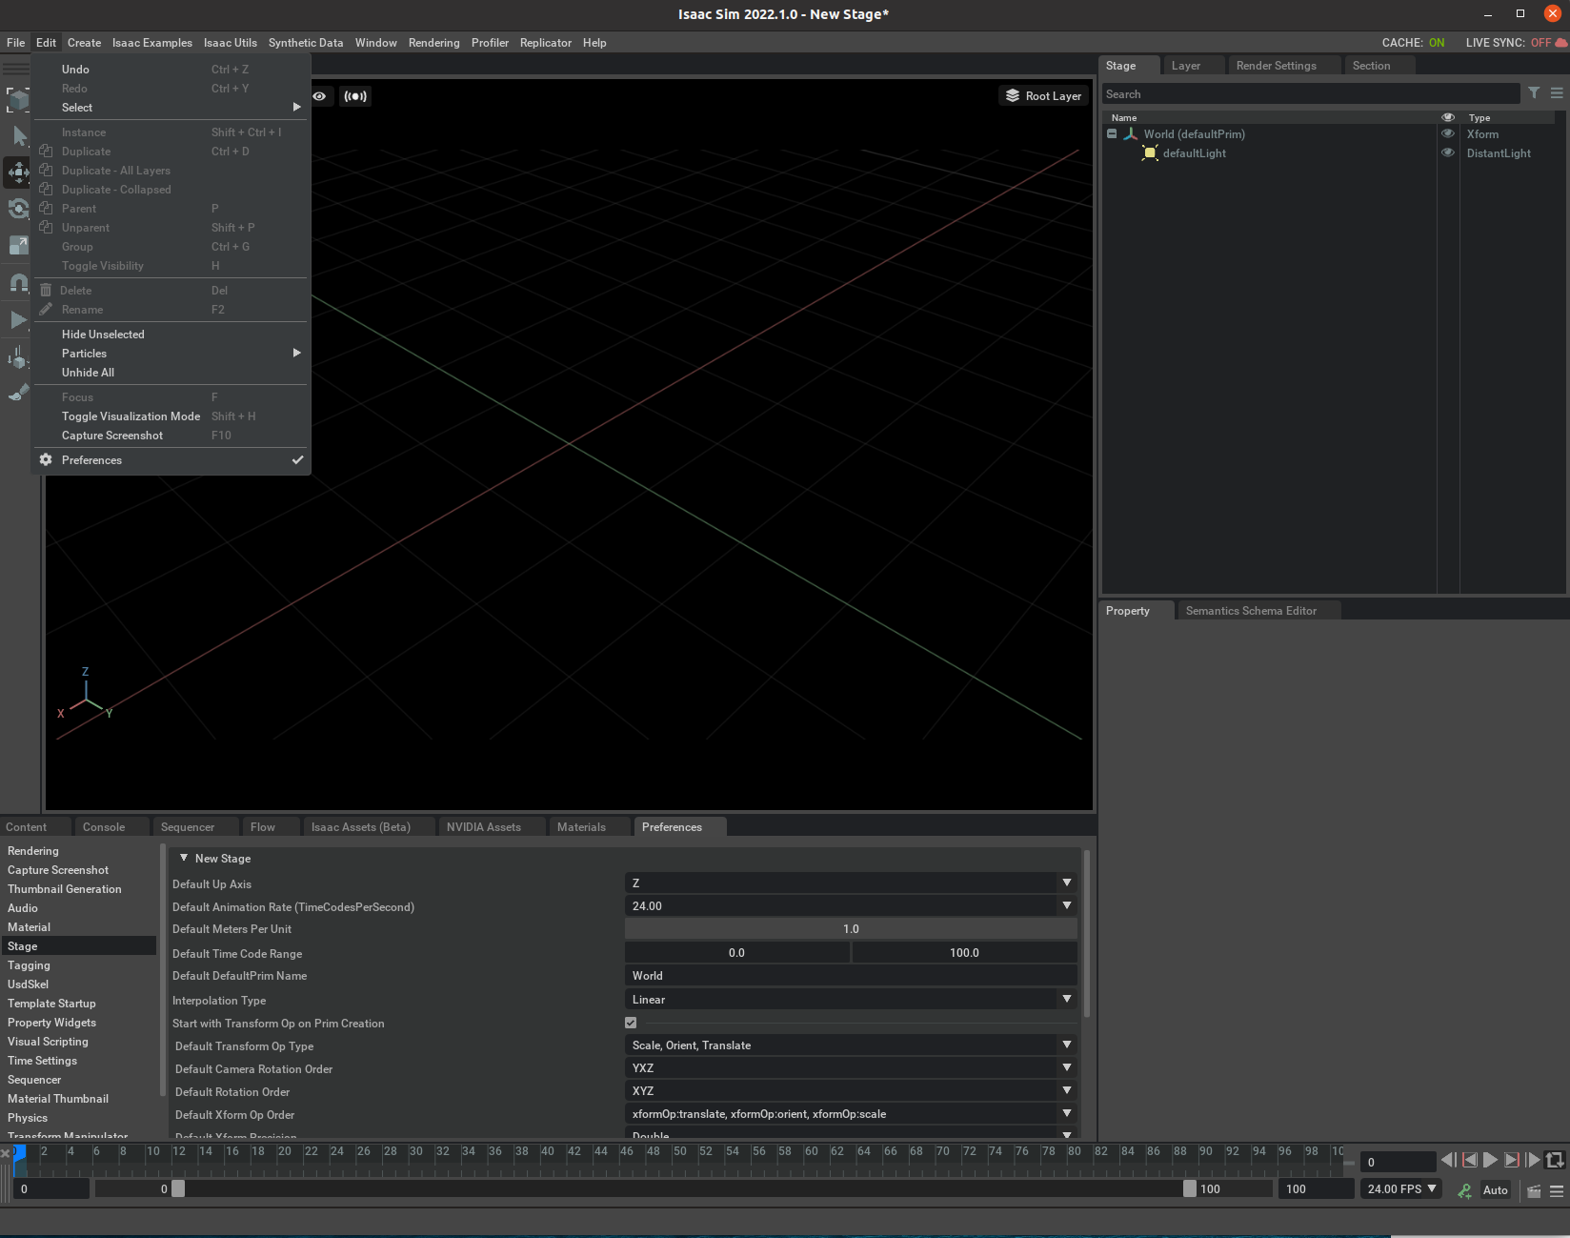Open the Root Layer indicator in viewport
This screenshot has height=1238, width=1570.
(x=1043, y=96)
